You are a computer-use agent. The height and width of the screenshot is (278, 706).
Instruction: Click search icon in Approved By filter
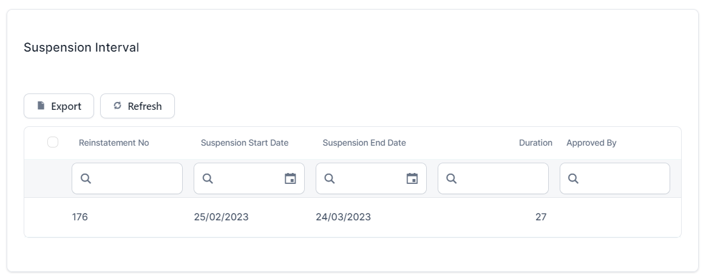(573, 178)
